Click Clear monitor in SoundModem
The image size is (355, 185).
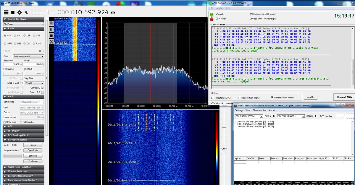coord(259,110)
